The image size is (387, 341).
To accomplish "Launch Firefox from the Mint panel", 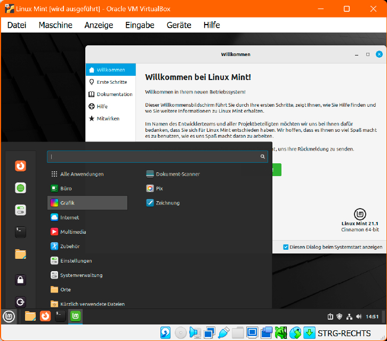I will 45,316.
